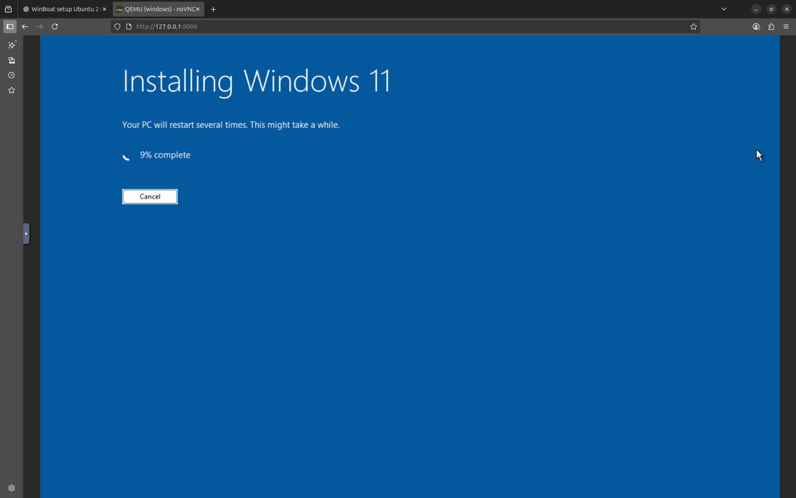This screenshot has height=498, width=796.
Task: Close the browser window
Action: [786, 9]
